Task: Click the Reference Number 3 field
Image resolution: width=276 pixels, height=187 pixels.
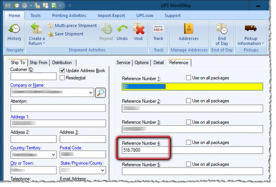Action: point(192,129)
